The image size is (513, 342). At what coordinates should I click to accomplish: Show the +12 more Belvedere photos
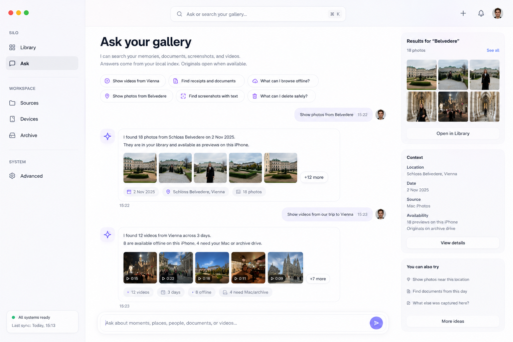[314, 177]
